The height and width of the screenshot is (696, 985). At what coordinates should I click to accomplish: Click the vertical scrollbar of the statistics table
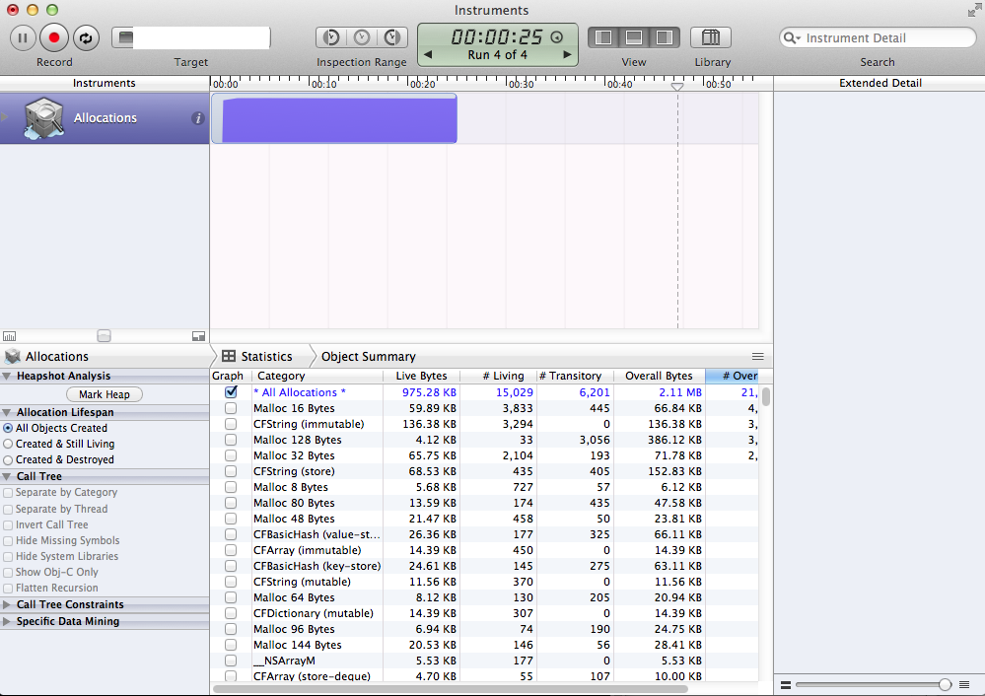(x=766, y=397)
